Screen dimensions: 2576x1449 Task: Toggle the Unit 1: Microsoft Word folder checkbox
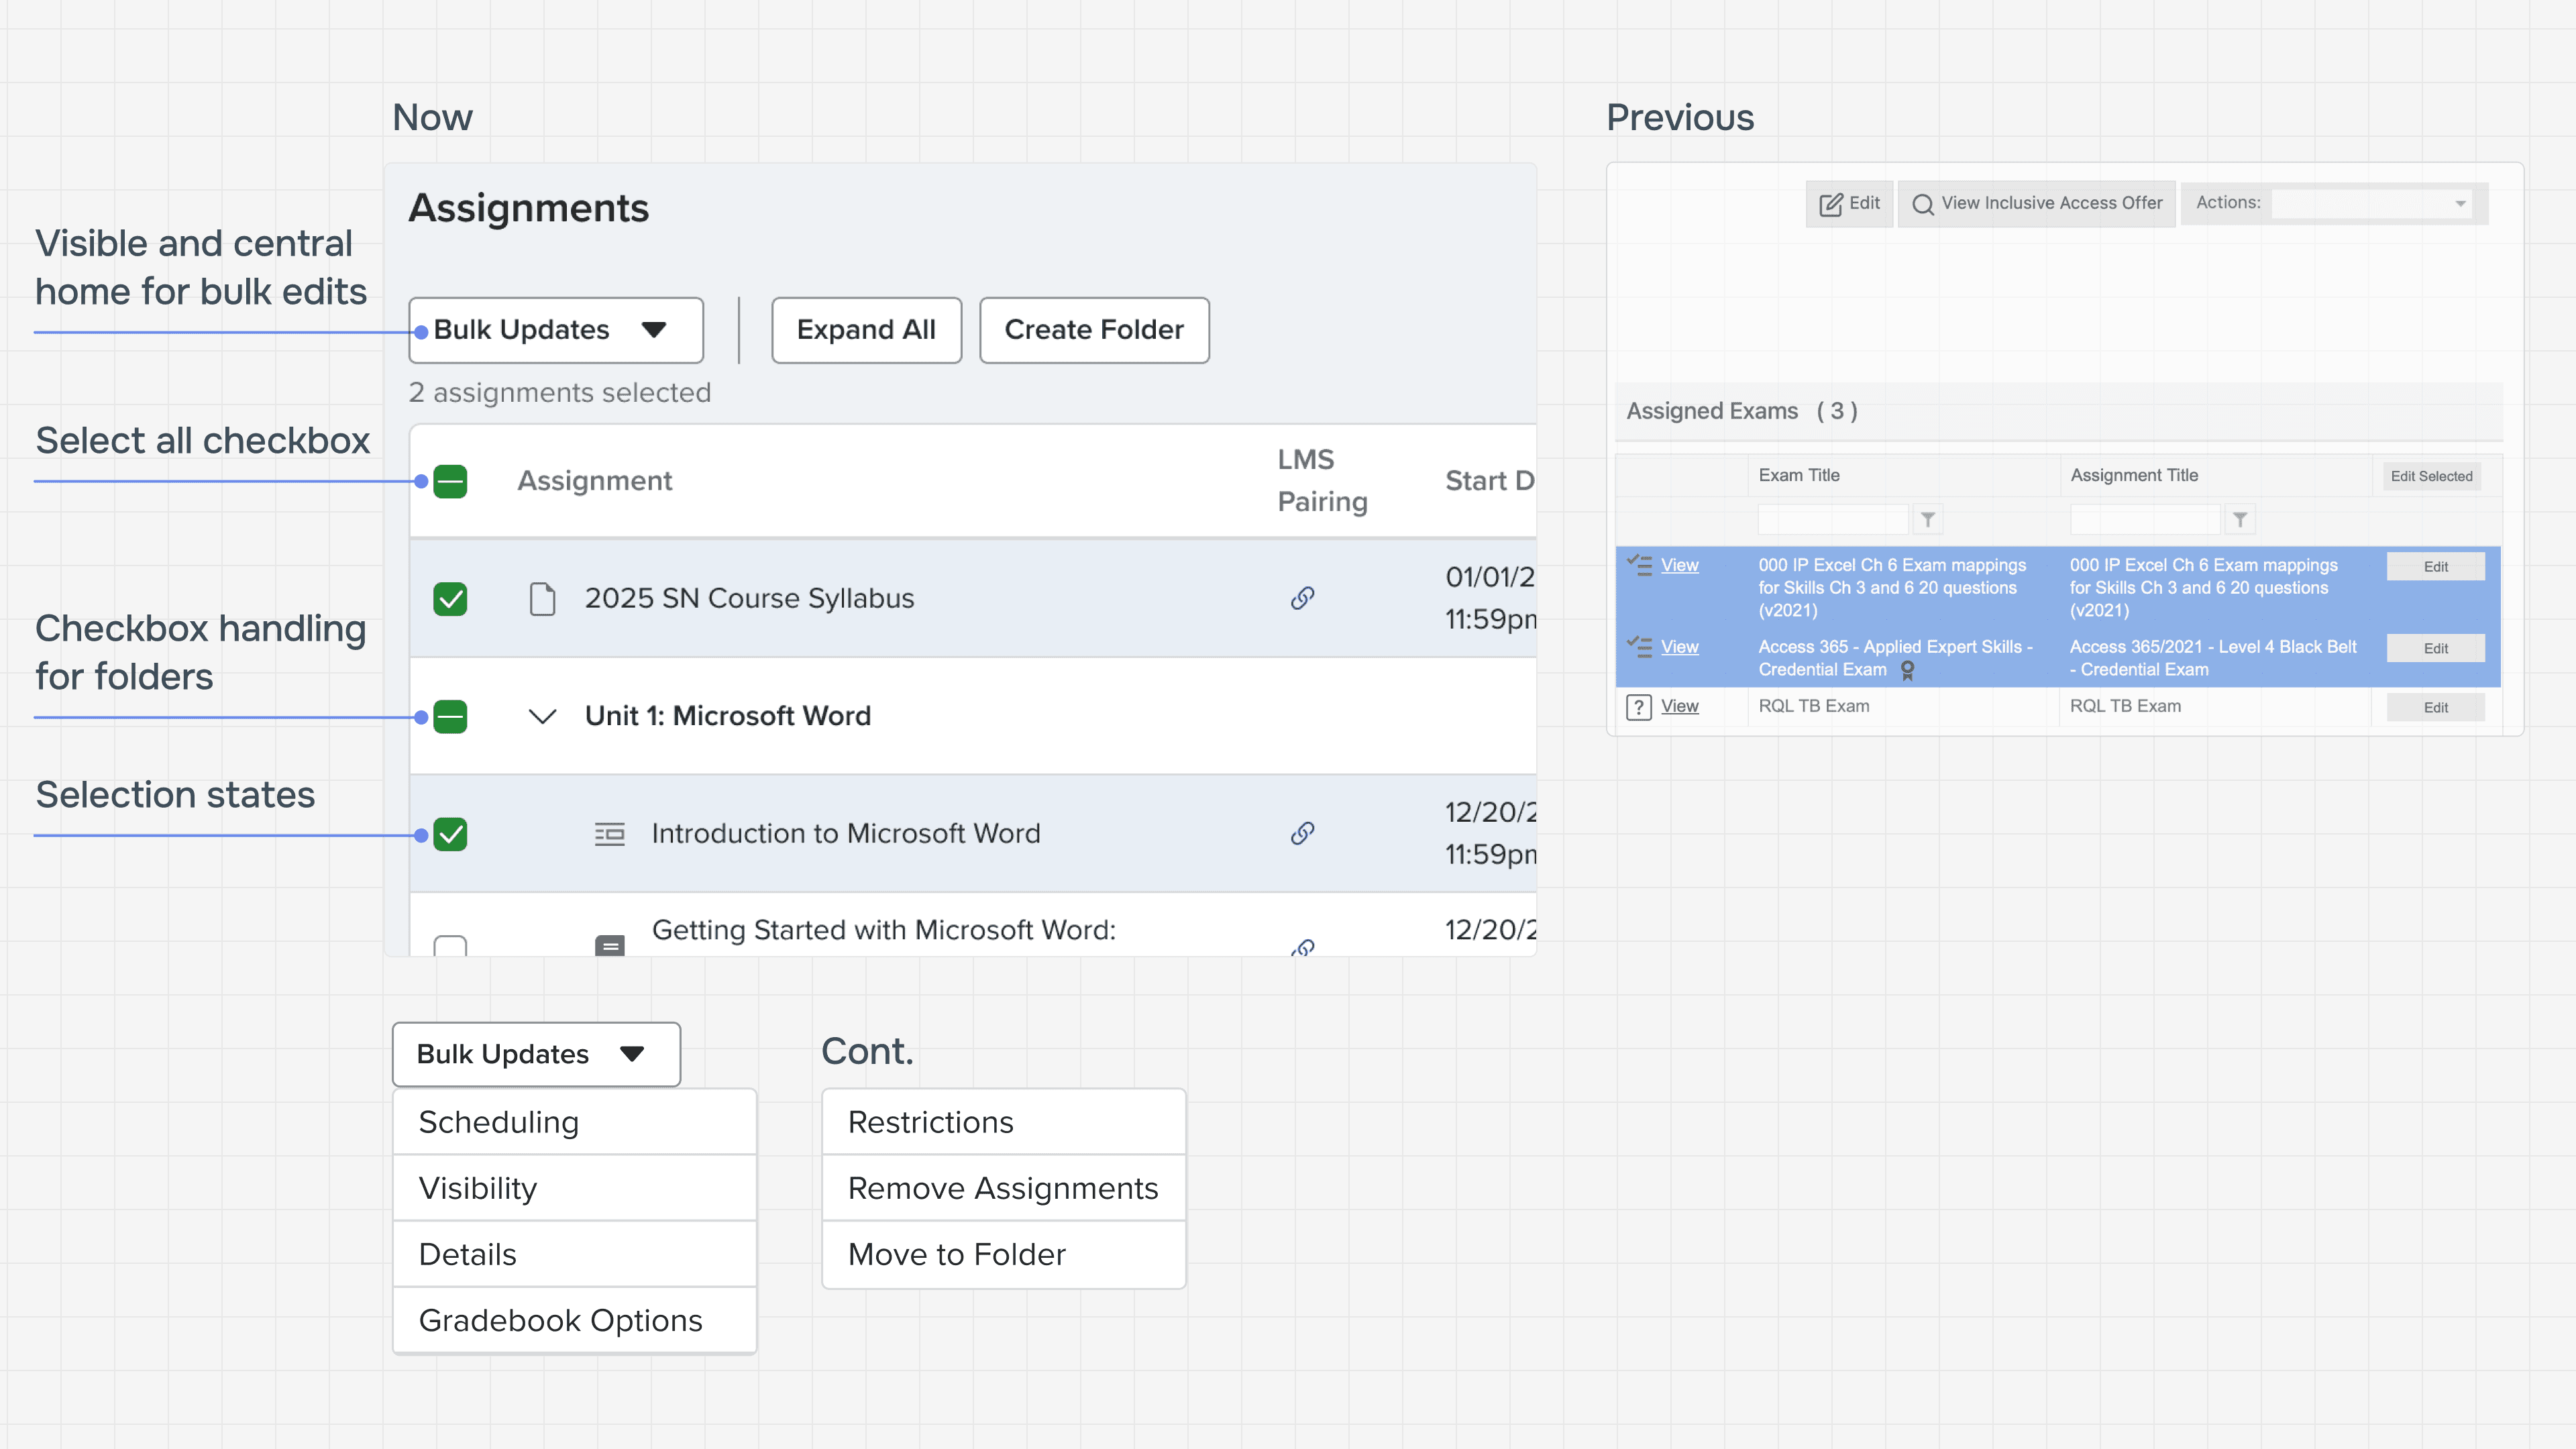point(450,716)
